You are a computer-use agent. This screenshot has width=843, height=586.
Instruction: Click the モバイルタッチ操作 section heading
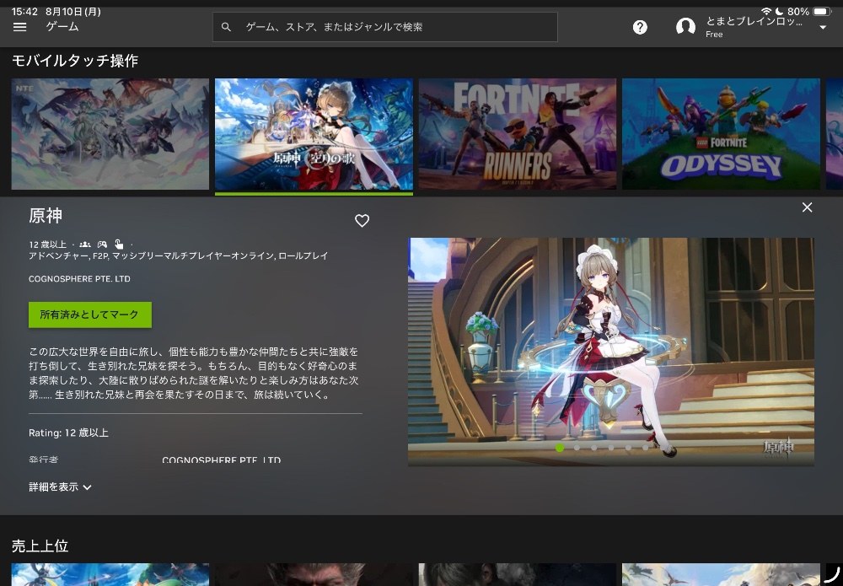pos(75,60)
